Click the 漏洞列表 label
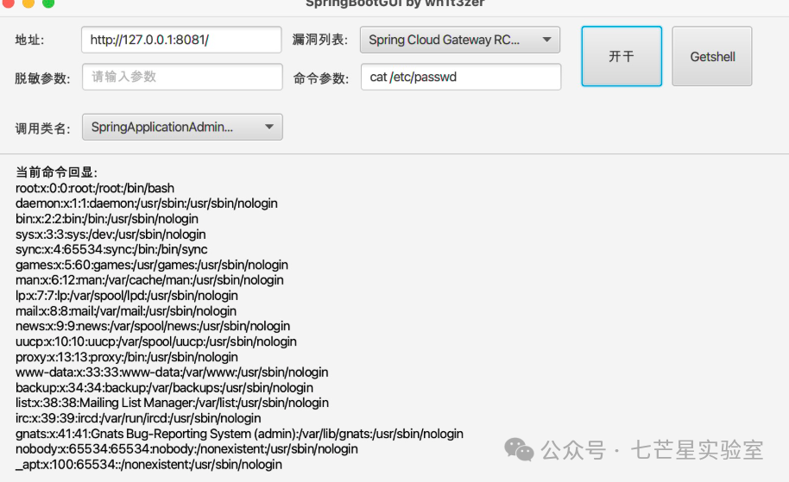Viewport: 789px width, 482px height. pos(320,39)
